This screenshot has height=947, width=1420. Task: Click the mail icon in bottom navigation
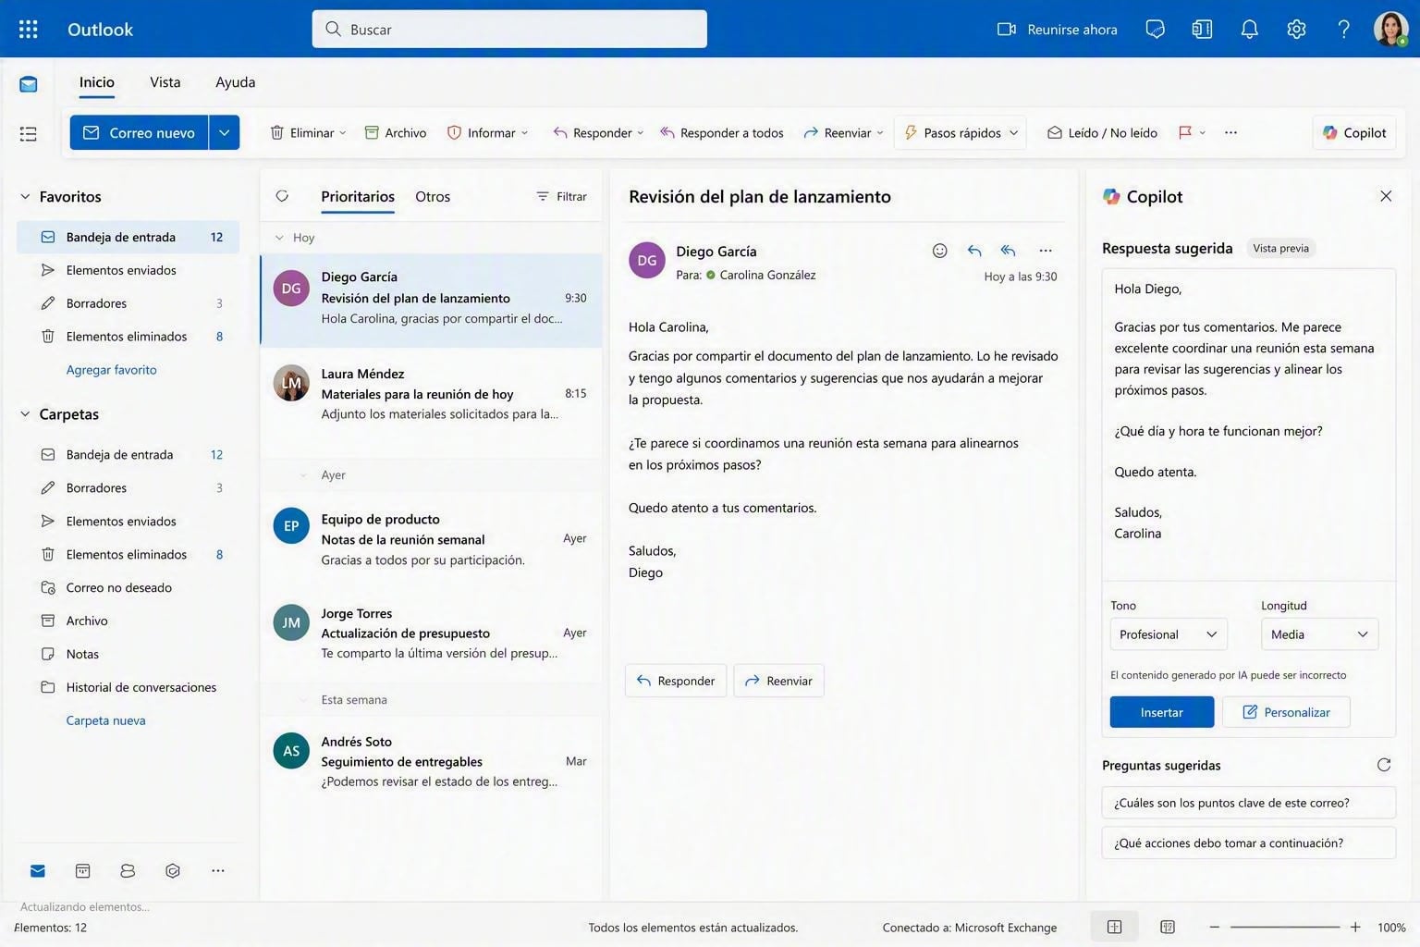coord(38,871)
